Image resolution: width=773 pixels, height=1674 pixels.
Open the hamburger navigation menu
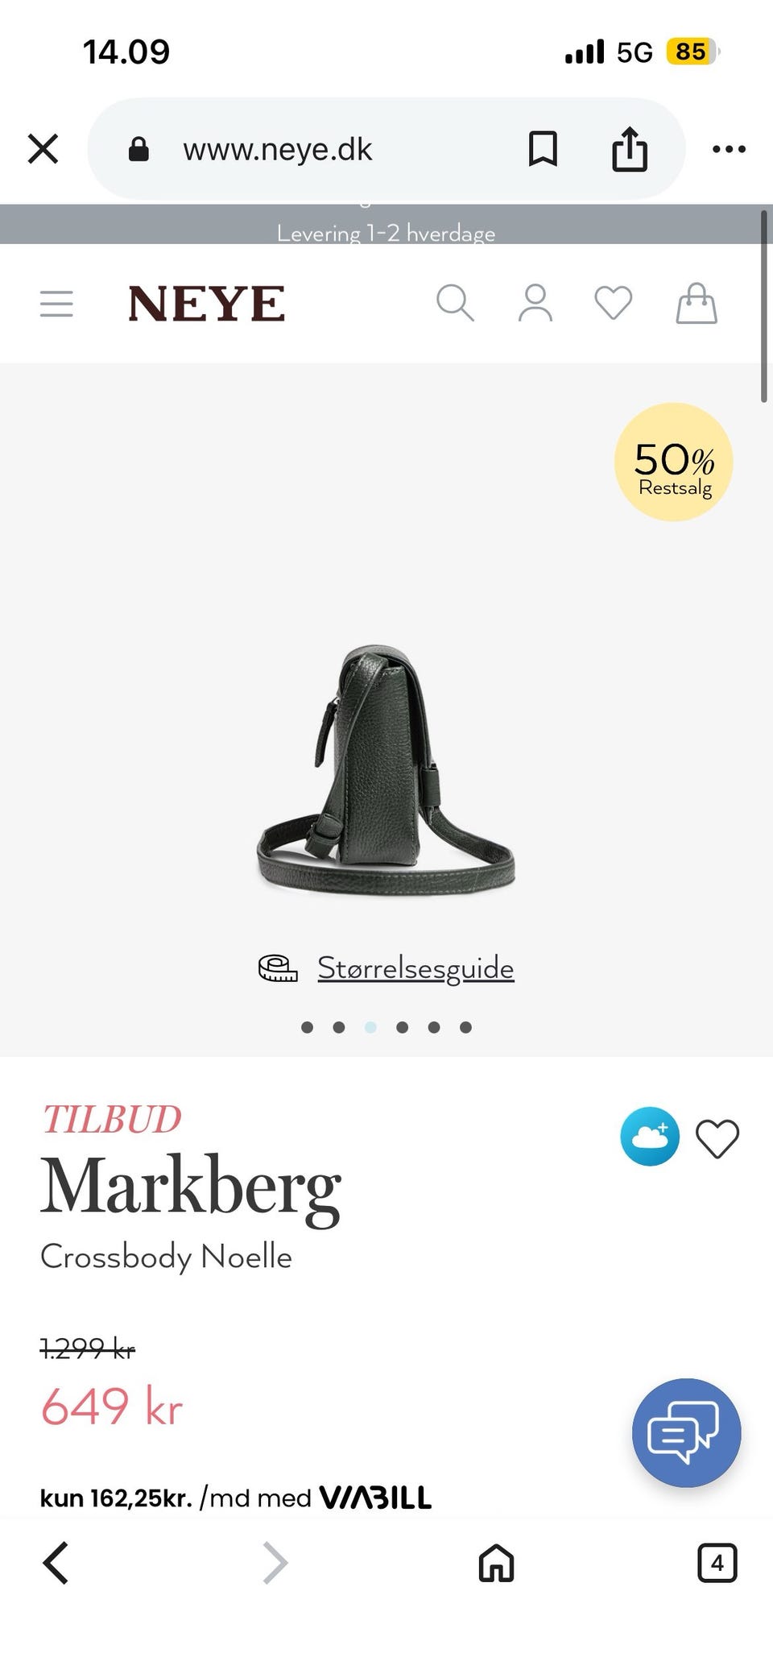56,305
